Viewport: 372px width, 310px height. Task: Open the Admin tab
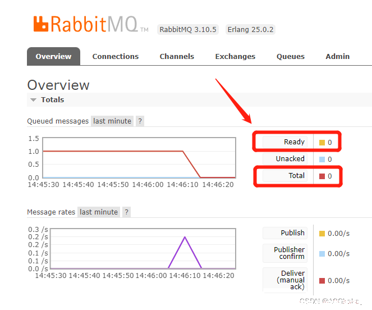tap(337, 56)
